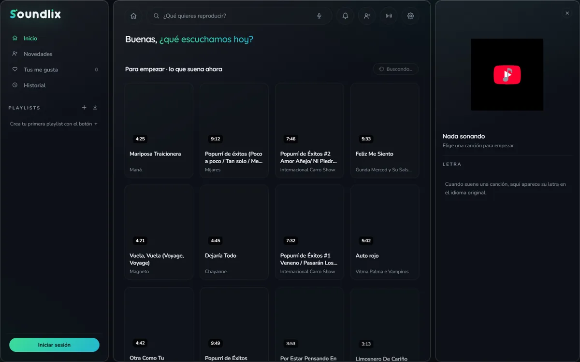Click the 7:32 duration badge
The width and height of the screenshot is (580, 362).
(291, 241)
